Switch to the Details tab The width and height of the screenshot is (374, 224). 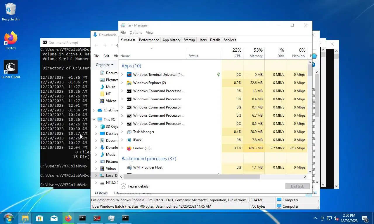215,40
